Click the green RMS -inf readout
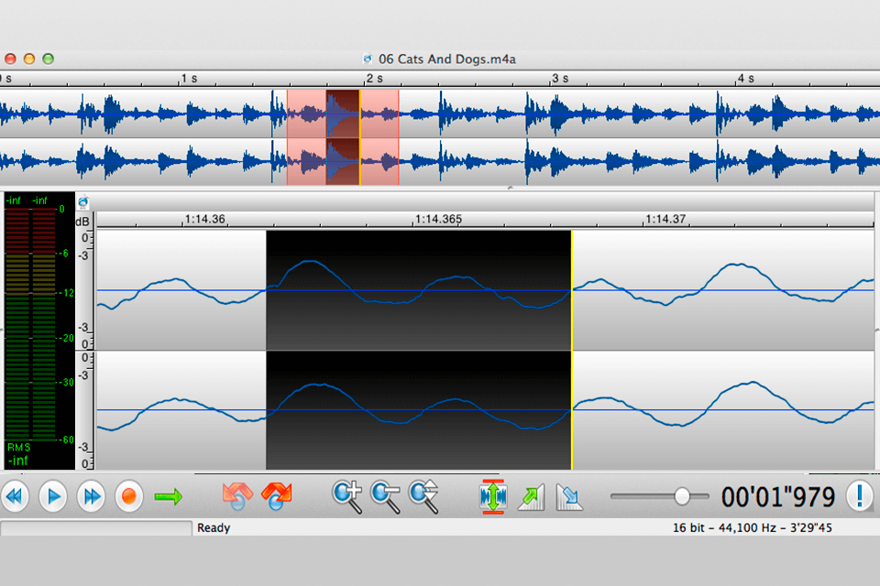Screen dimensions: 880x586 pos(18,454)
